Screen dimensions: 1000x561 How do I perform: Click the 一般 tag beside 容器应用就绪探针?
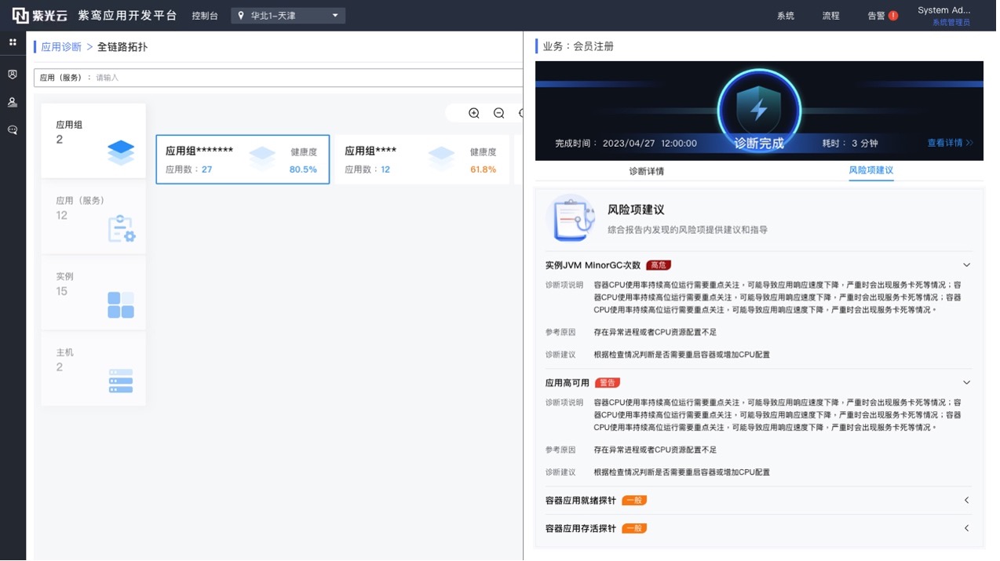[x=637, y=501]
